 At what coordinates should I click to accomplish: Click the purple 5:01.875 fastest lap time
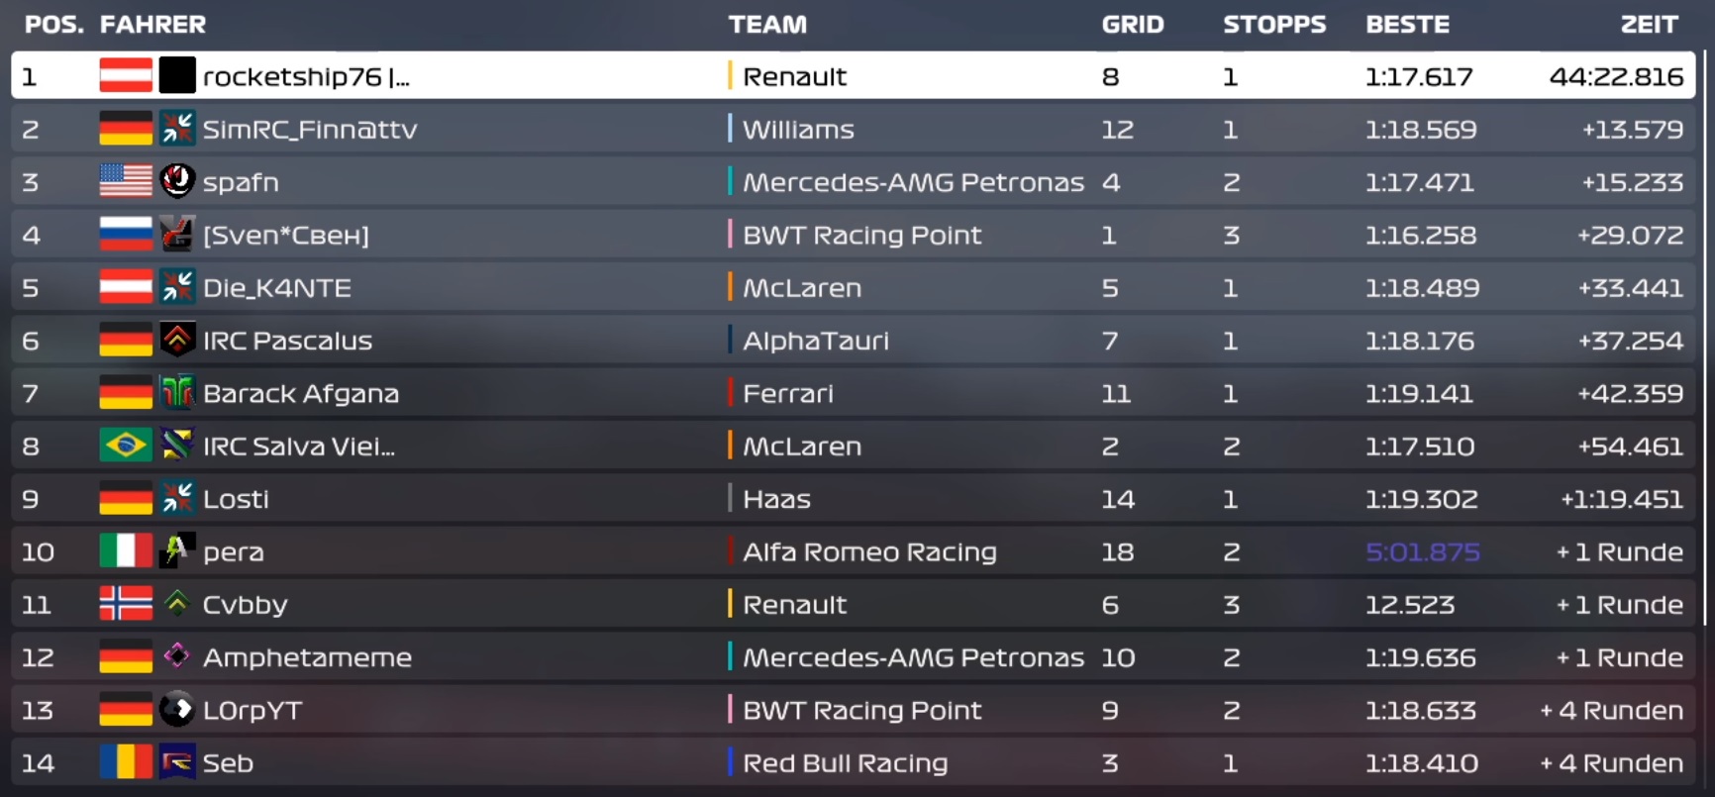click(1422, 552)
